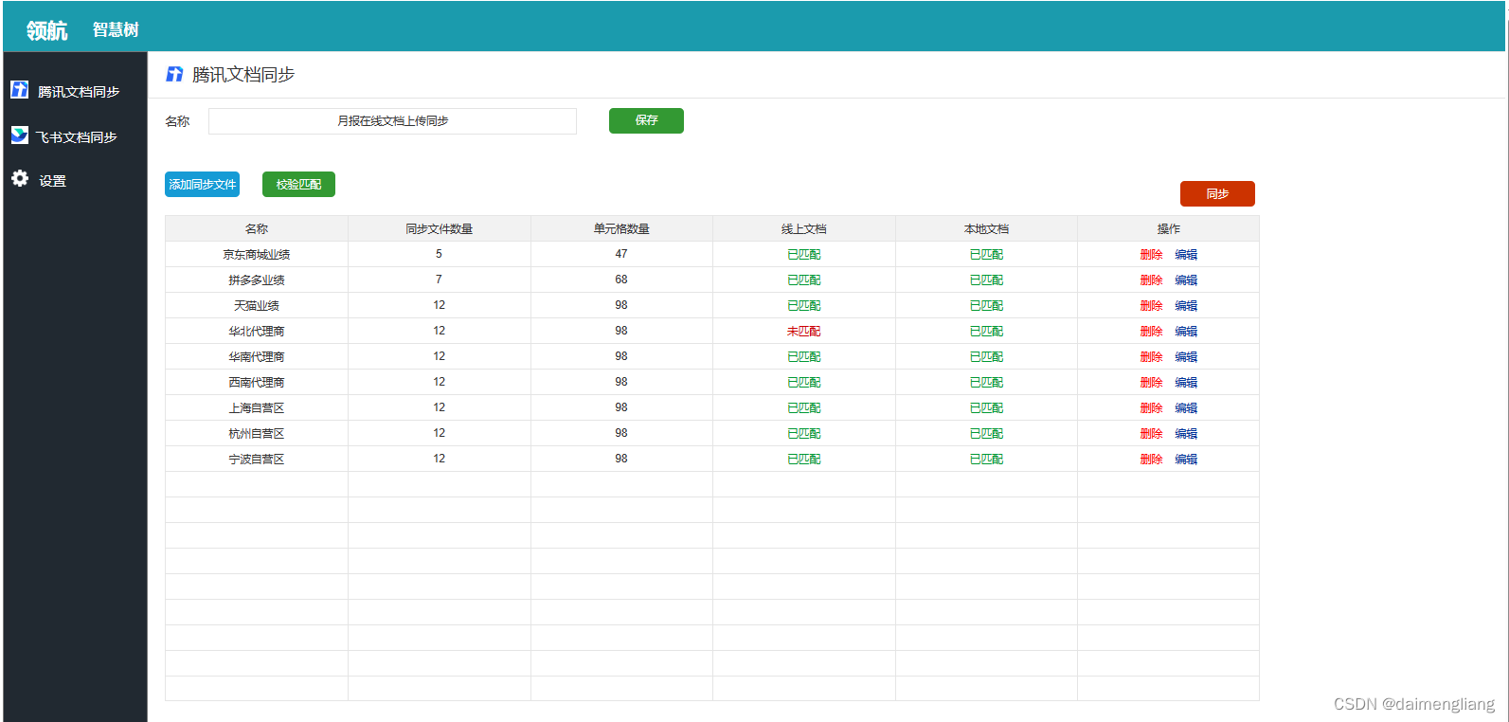
Task: Click the 同步文件数量 column header
Action: [x=439, y=229]
